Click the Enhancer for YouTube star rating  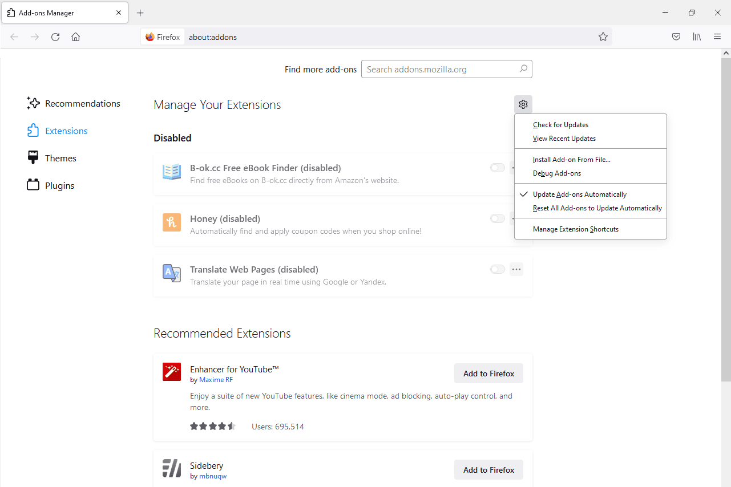tap(212, 426)
